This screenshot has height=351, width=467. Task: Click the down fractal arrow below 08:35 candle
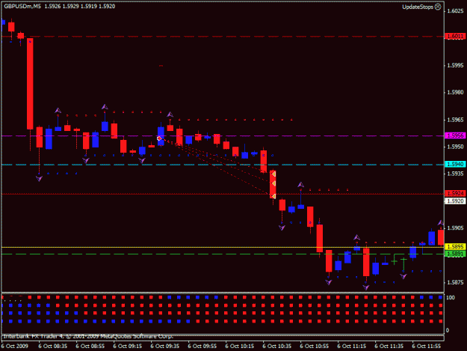pyautogui.click(x=40, y=178)
